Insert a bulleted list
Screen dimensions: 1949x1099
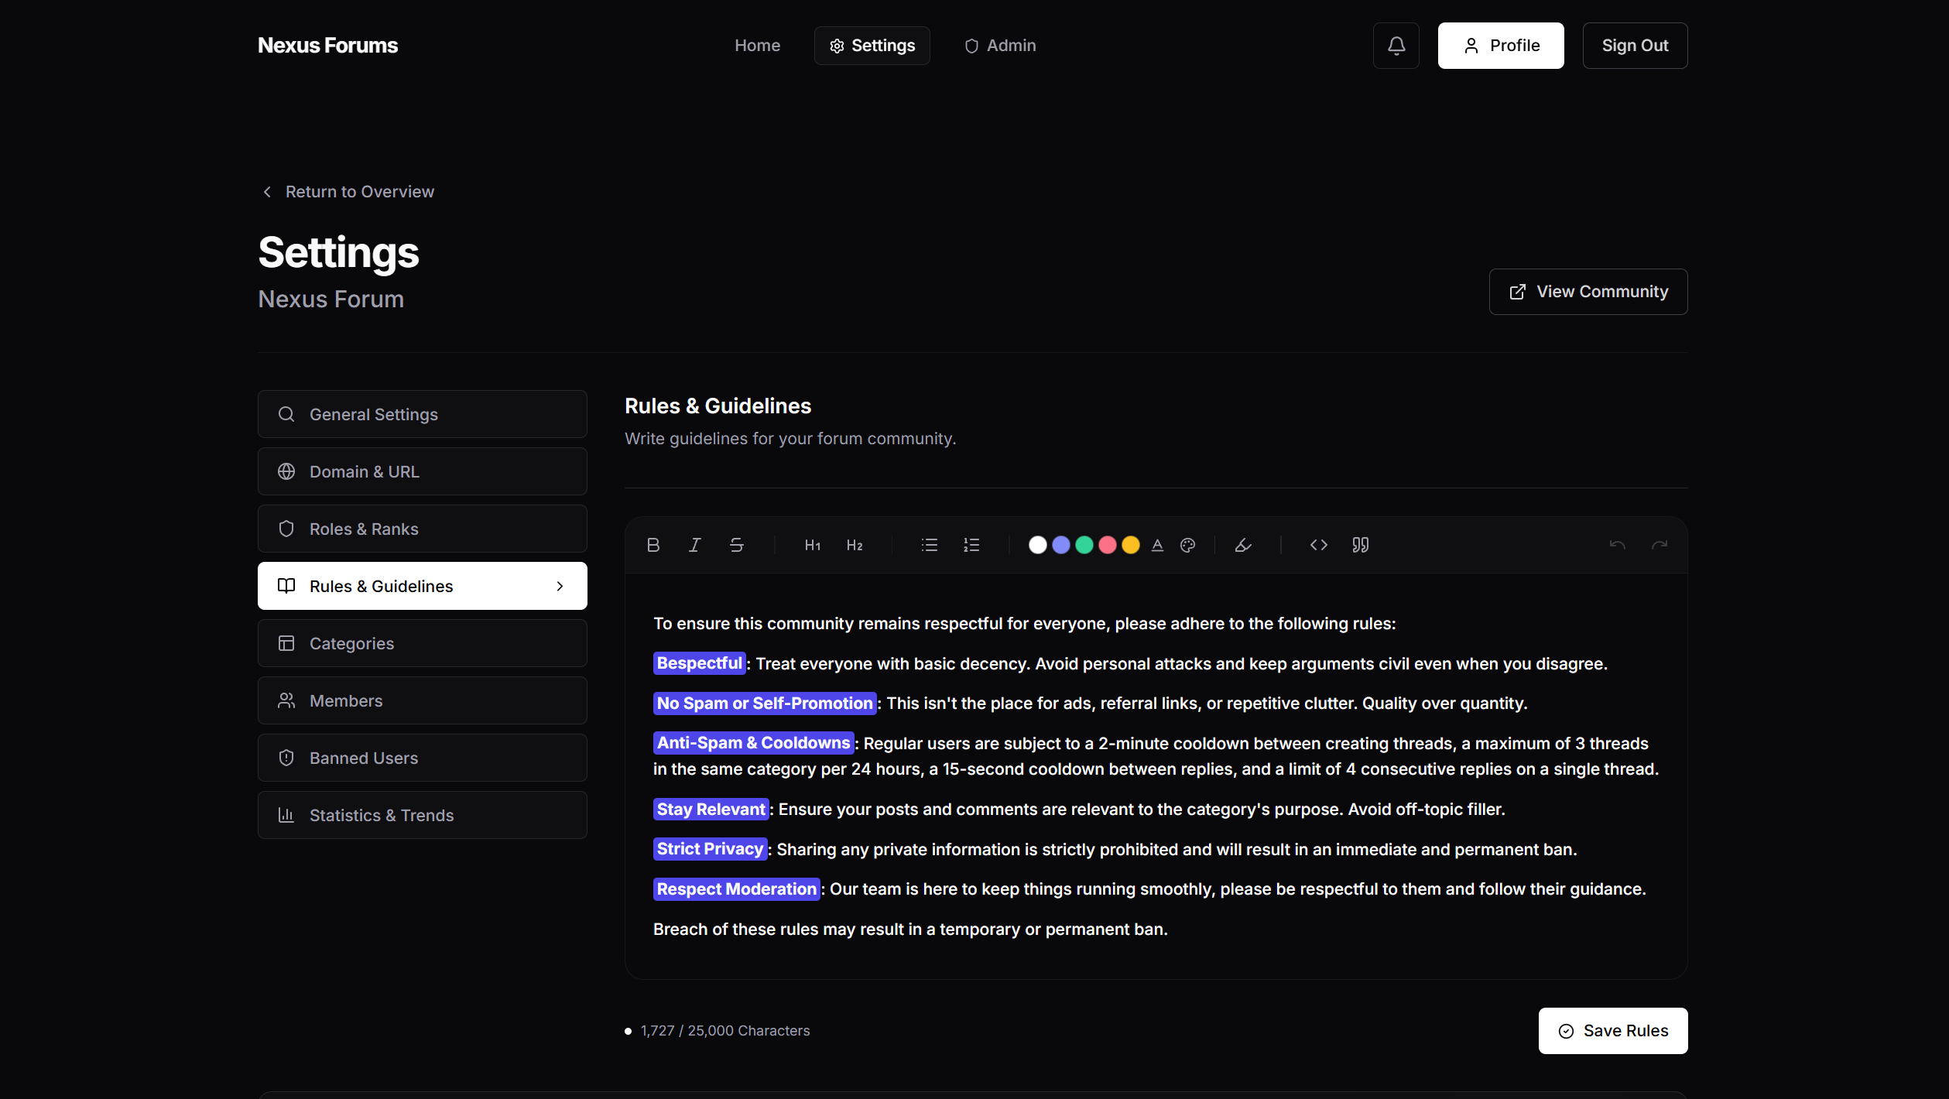pos(930,546)
